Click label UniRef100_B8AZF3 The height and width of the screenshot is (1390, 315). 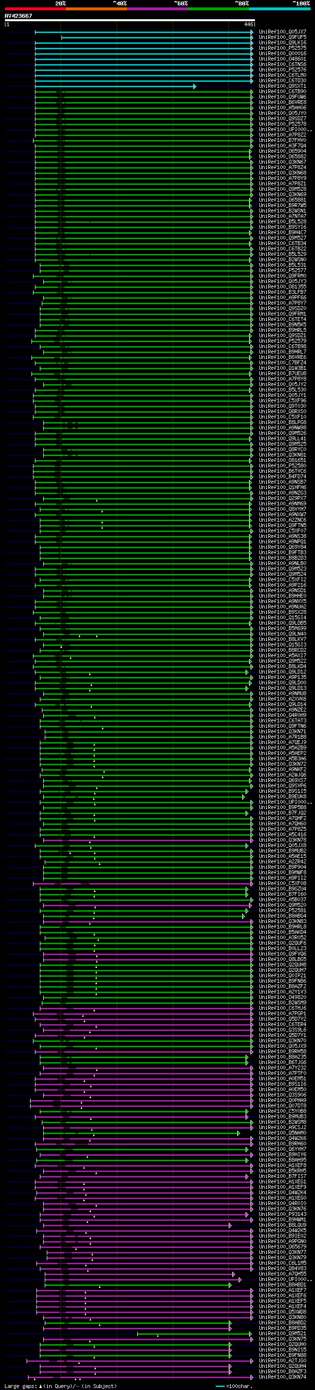283,1371
